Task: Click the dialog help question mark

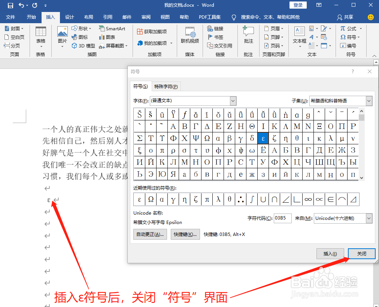Action: click(353, 71)
